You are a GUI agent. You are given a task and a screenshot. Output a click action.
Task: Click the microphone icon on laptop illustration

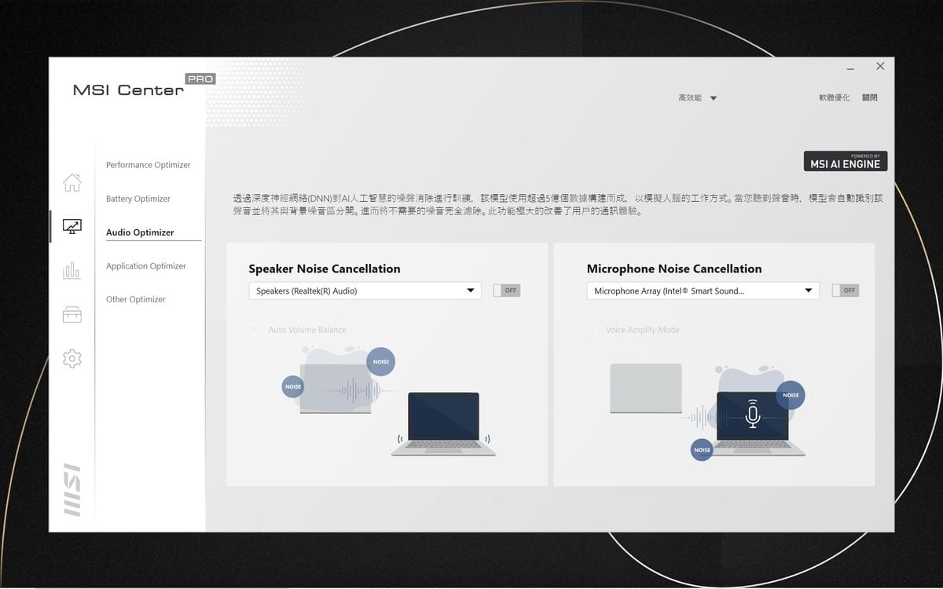[753, 414]
